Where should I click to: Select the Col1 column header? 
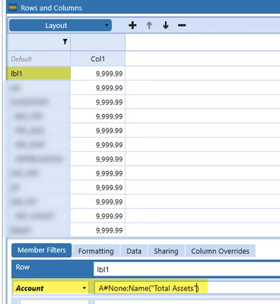coord(97,59)
